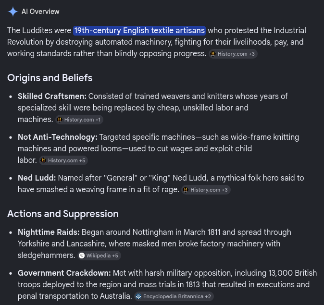Open the History.com +5 citation chip
Image resolution: width=324 pixels, height=305 pixels.
(x=63, y=160)
